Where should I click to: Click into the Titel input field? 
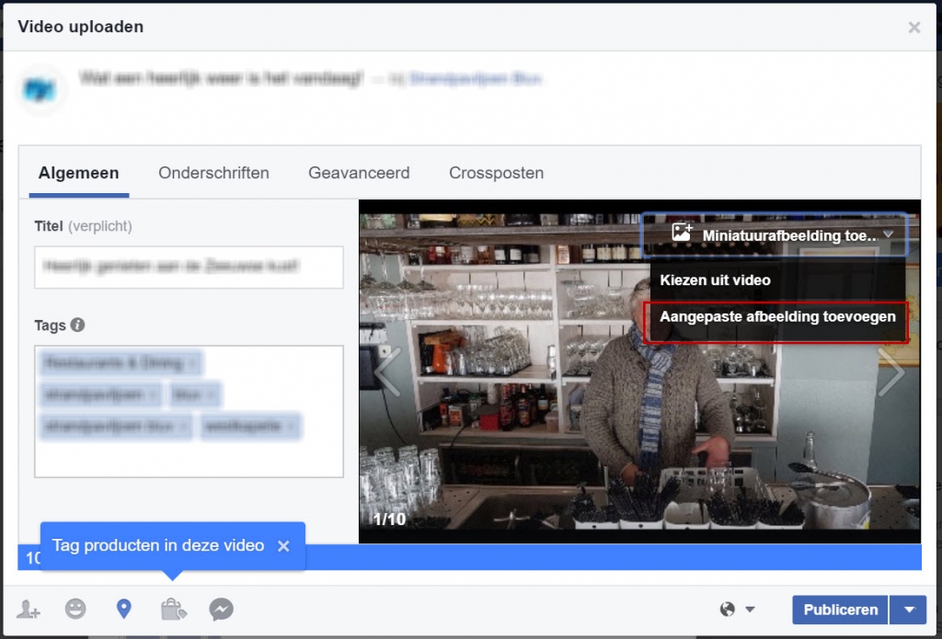[x=189, y=267]
